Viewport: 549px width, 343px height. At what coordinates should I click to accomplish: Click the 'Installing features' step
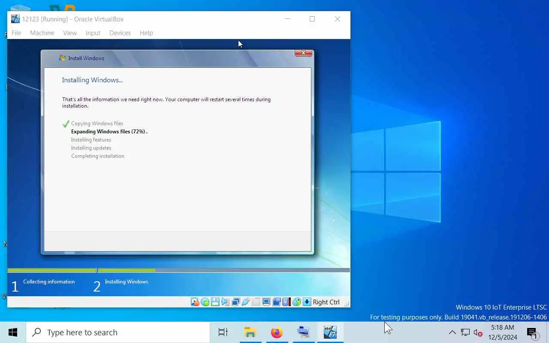tap(91, 140)
